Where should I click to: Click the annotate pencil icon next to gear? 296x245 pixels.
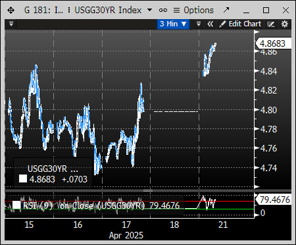[x=271, y=24]
